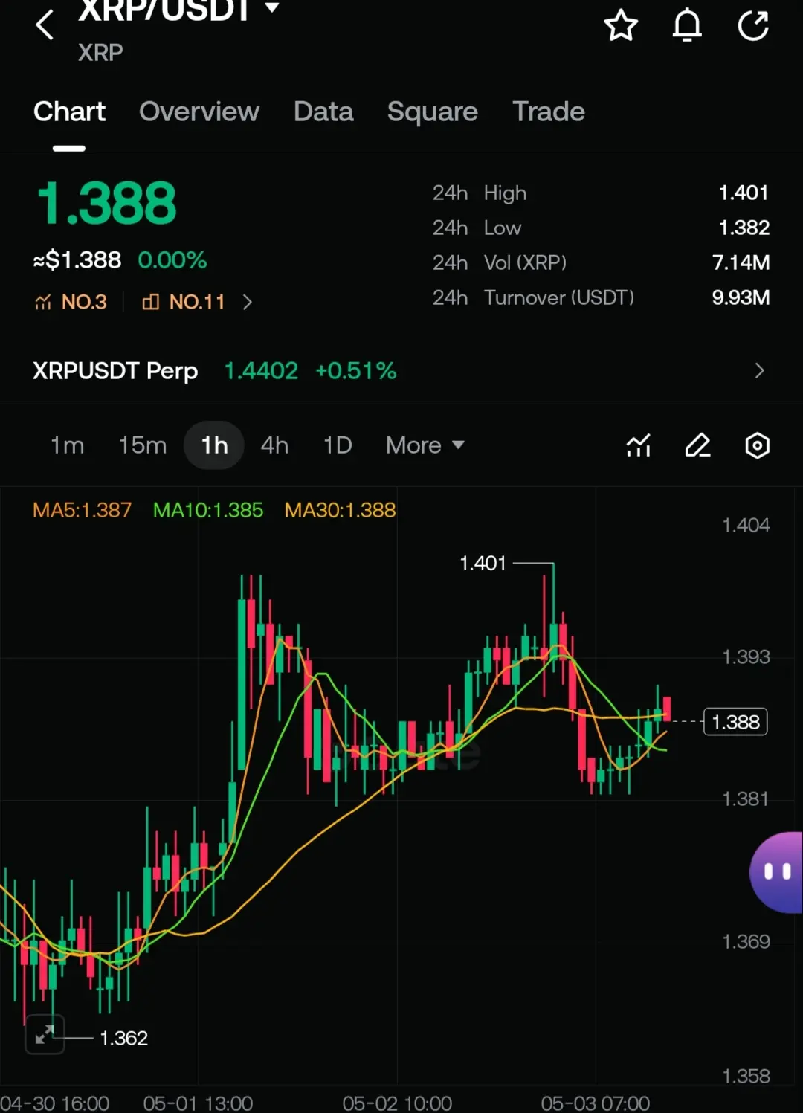Open chart settings hexagon icon

pyautogui.click(x=757, y=445)
